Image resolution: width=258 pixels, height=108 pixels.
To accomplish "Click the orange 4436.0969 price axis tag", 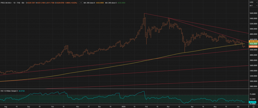I will pos(253,42).
